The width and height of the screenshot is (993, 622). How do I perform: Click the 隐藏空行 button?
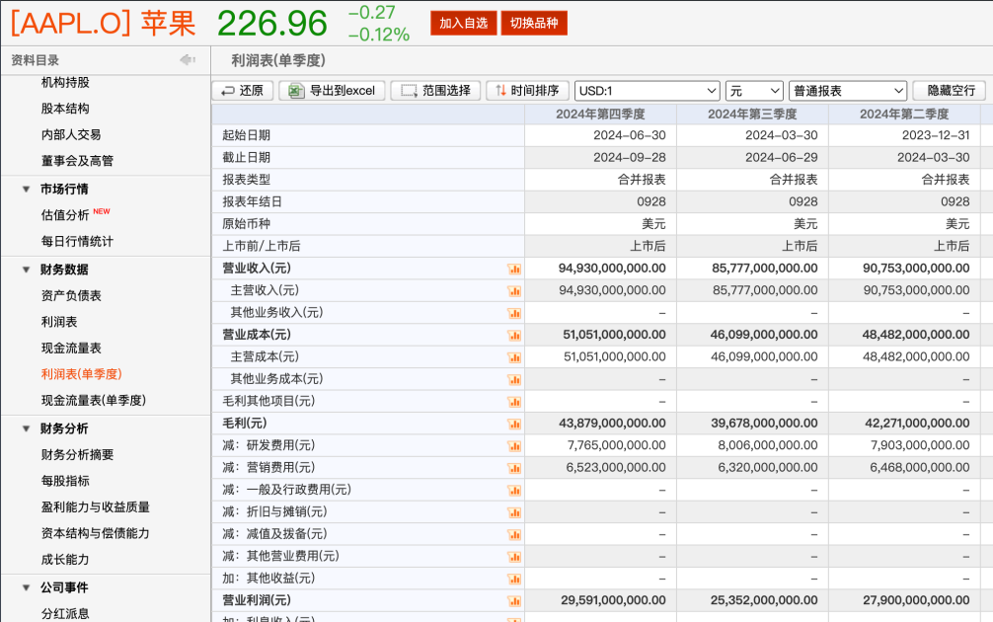click(x=952, y=91)
